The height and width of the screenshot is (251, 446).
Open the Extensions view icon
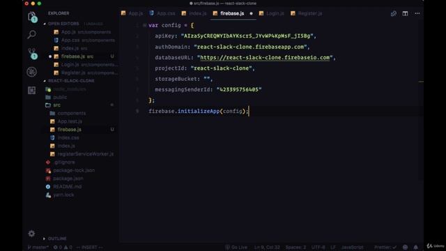31,90
